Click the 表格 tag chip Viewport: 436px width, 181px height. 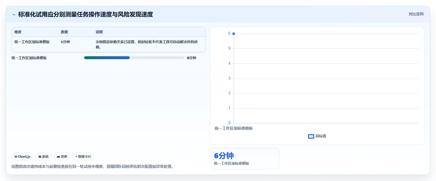pyautogui.click(x=43, y=157)
